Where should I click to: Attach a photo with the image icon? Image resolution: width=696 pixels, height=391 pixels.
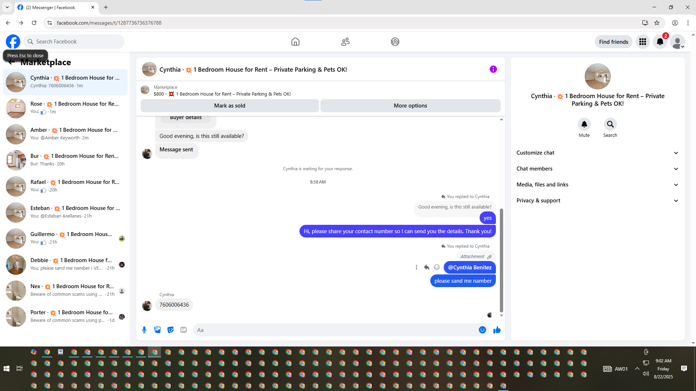(x=157, y=330)
